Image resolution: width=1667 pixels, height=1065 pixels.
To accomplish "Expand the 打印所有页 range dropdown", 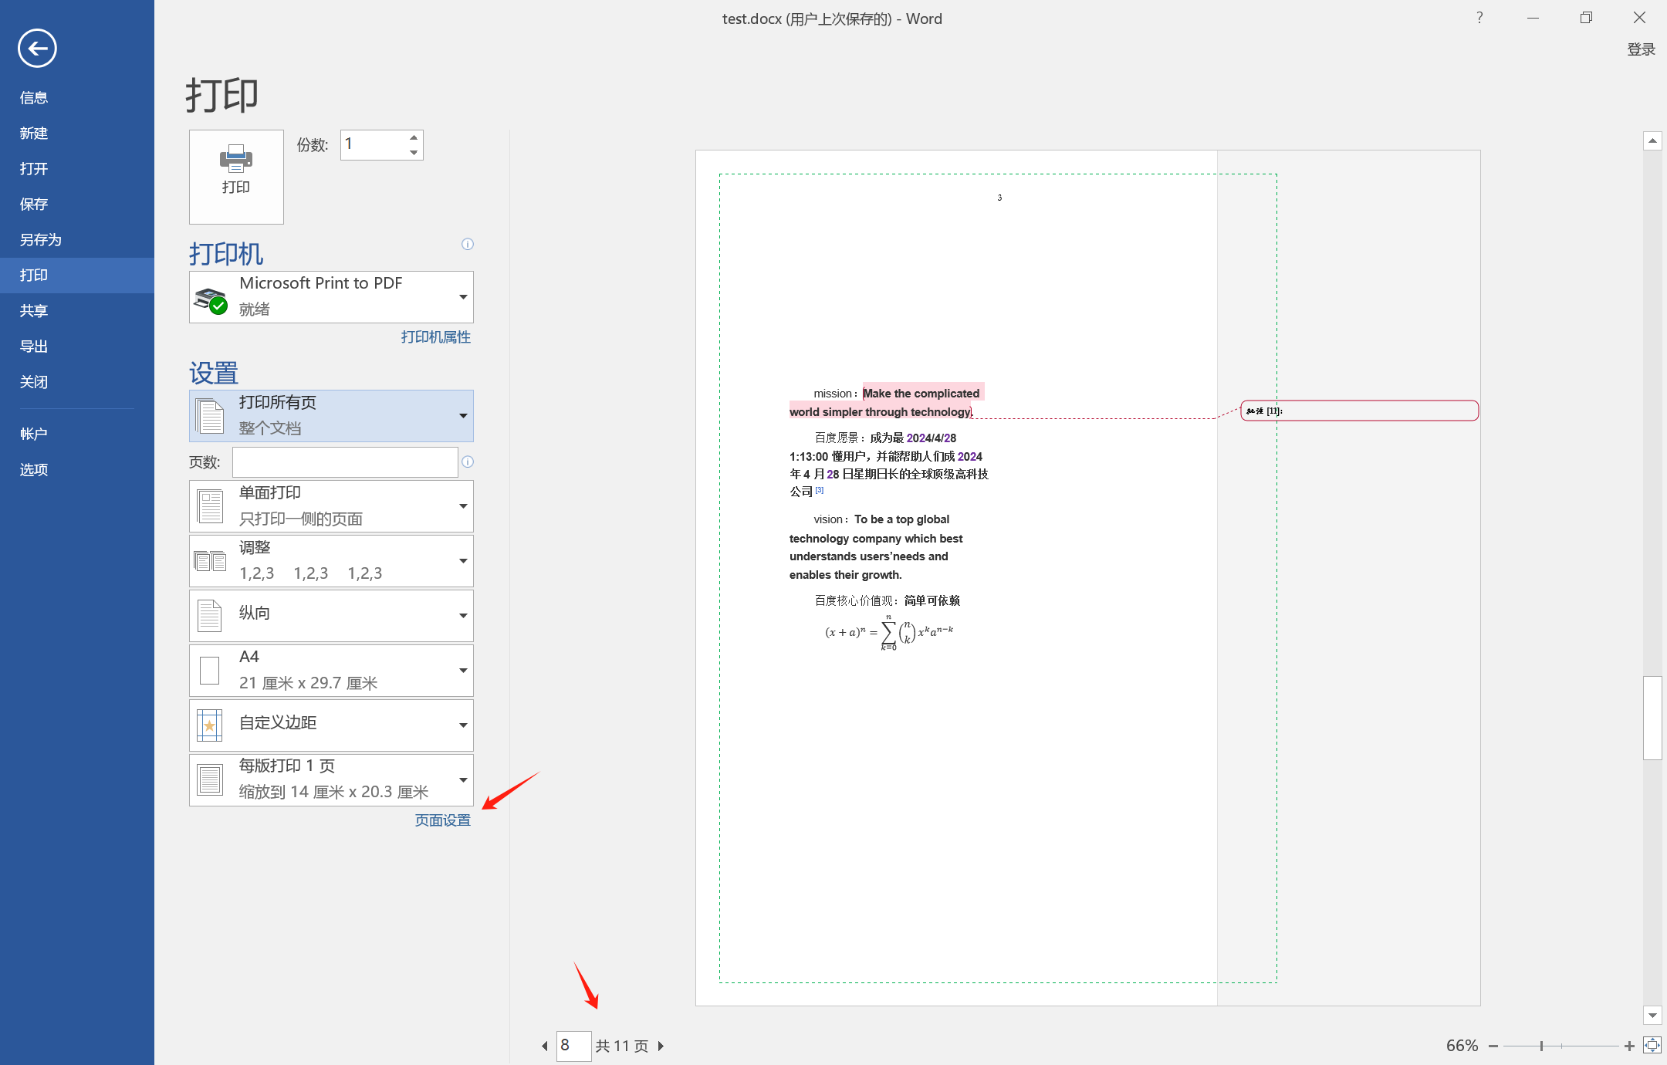I will click(331, 416).
